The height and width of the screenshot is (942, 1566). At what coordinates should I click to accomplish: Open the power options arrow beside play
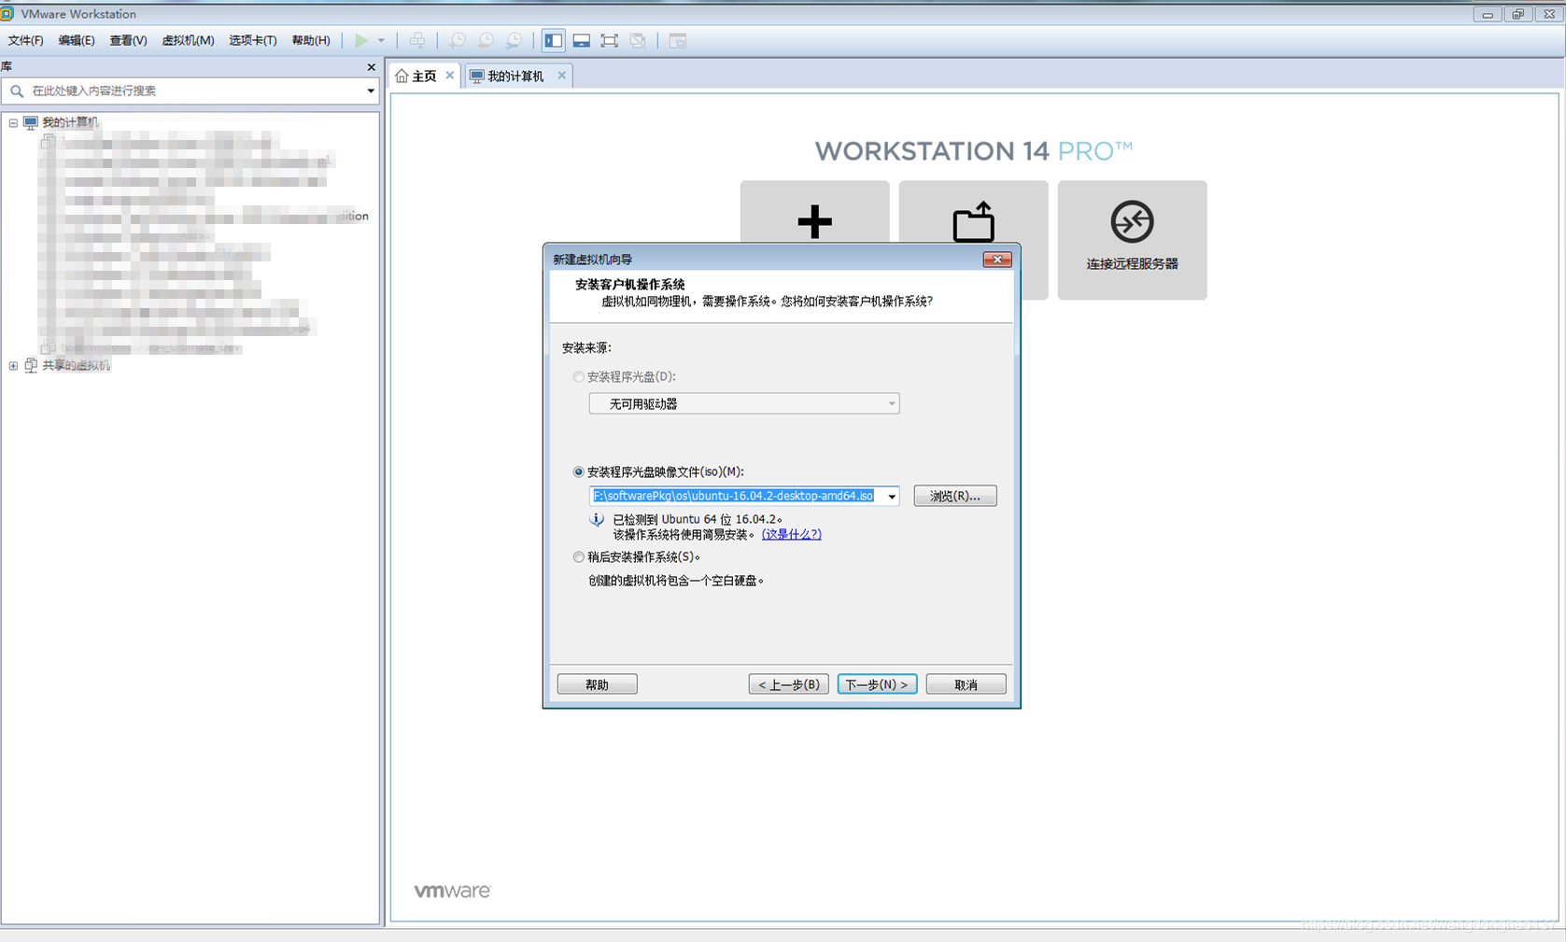(x=381, y=40)
